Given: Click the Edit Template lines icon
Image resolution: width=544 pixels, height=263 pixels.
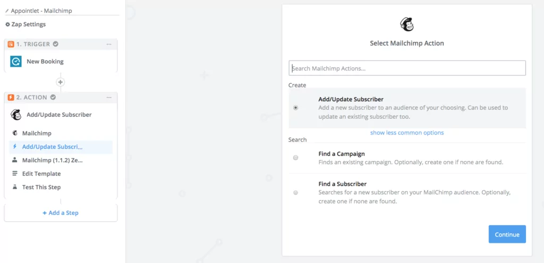Looking at the screenshot, I should pos(14,174).
